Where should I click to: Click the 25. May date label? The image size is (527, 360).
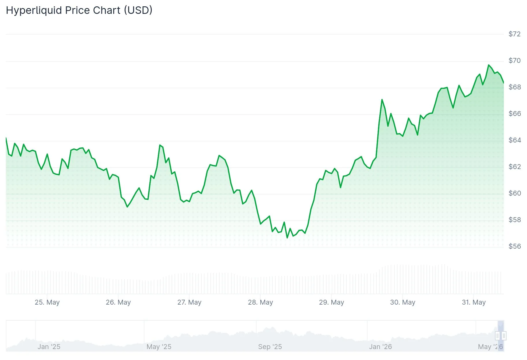pyautogui.click(x=47, y=302)
